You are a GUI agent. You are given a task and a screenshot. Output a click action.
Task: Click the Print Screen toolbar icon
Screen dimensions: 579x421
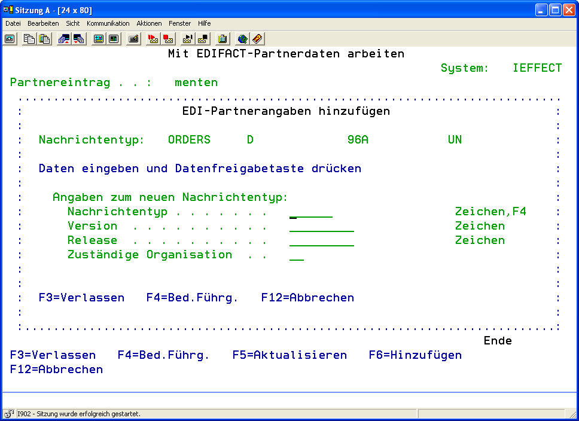click(x=10, y=39)
